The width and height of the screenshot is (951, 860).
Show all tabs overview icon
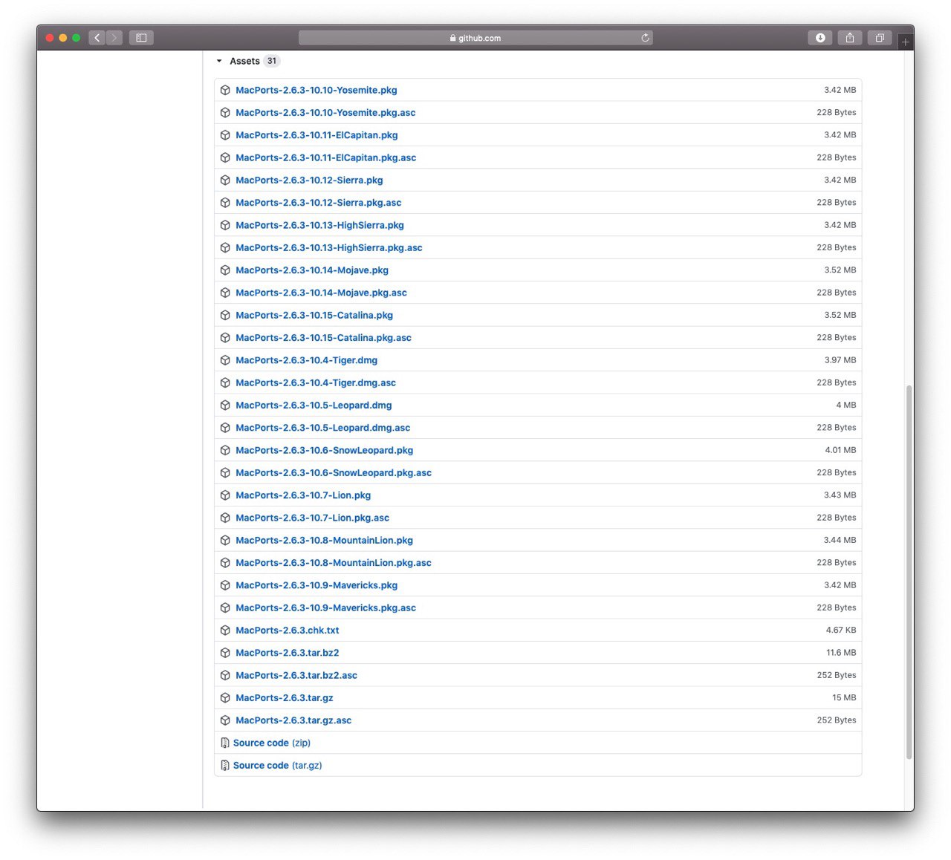pos(880,38)
